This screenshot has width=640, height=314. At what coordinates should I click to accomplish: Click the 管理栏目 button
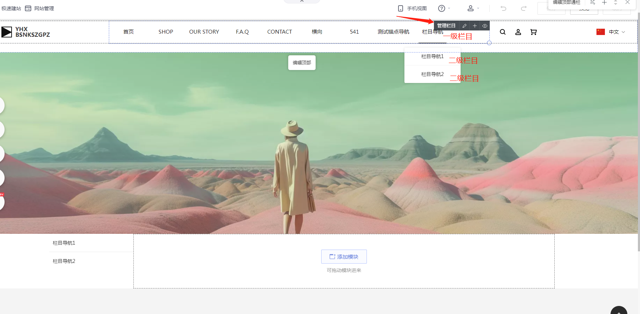[x=446, y=26]
